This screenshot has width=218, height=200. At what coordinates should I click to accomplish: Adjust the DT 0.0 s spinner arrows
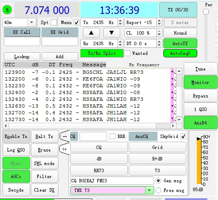(x=159, y=43)
